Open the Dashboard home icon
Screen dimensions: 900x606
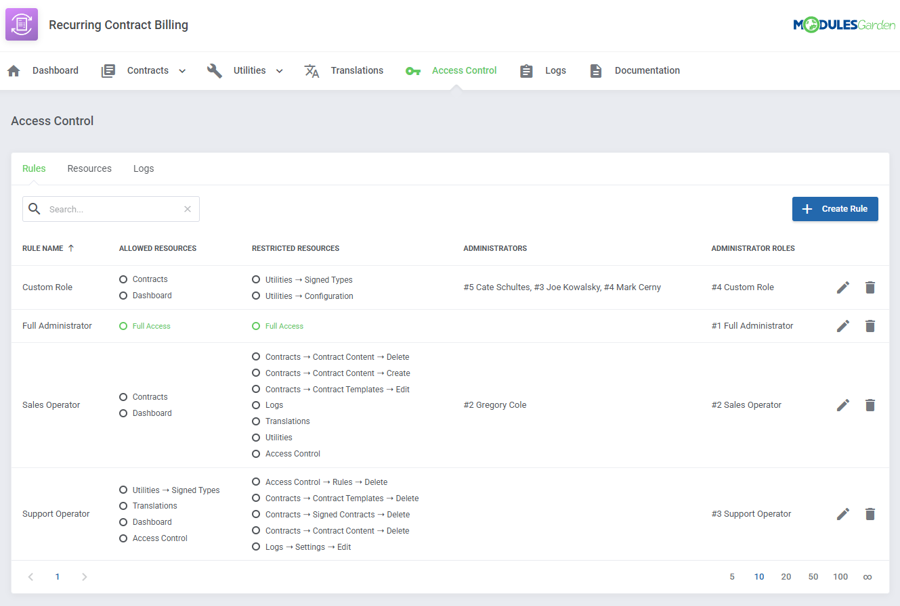pyautogui.click(x=14, y=70)
